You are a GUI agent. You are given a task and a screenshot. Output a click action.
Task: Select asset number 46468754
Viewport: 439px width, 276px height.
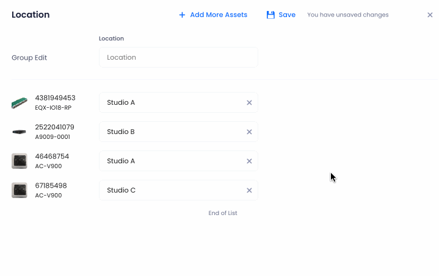click(52, 157)
